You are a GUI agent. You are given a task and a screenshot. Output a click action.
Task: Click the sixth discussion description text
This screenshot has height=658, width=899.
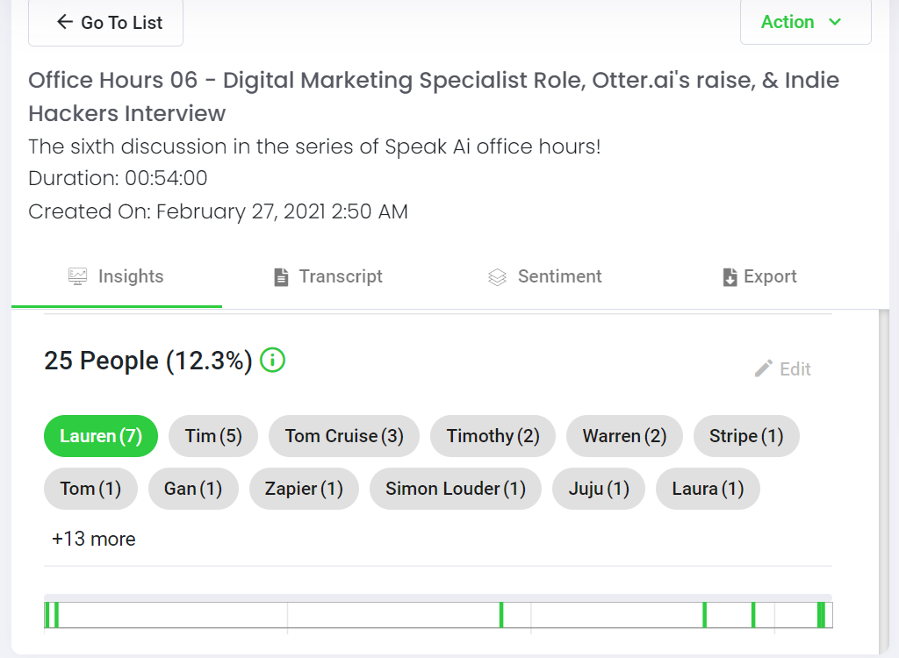pos(314,147)
